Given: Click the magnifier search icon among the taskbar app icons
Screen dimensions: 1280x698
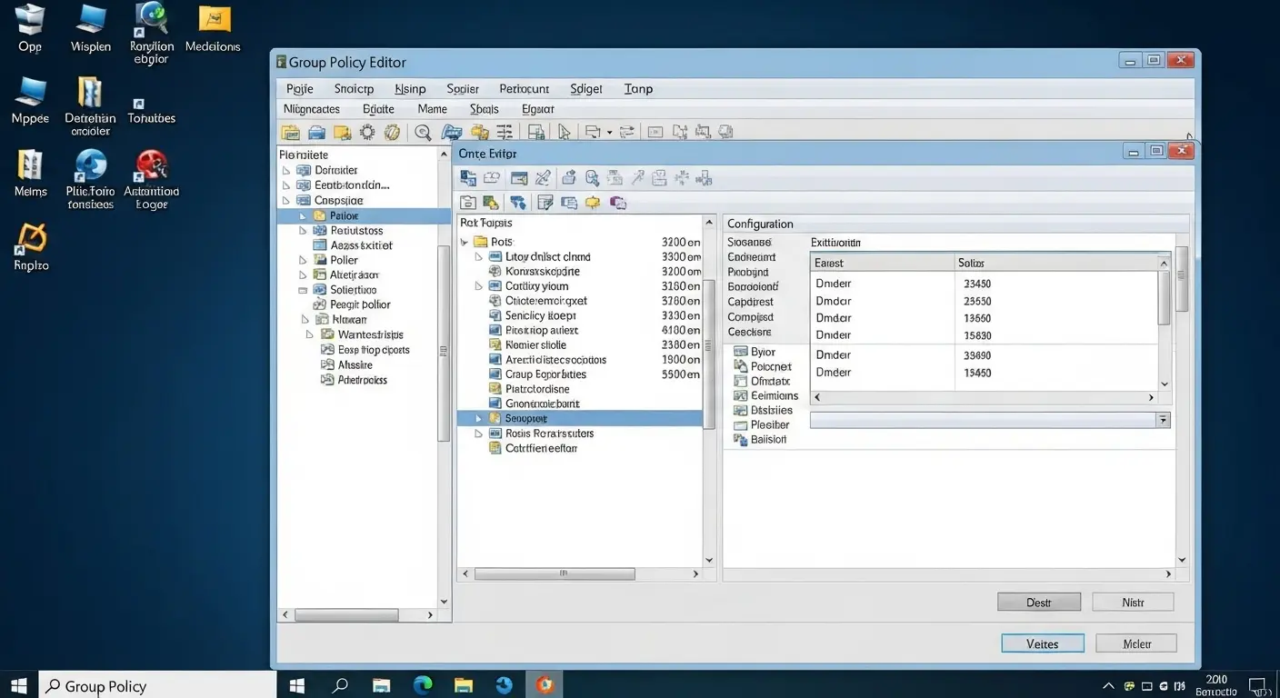Looking at the screenshot, I should [x=340, y=685].
